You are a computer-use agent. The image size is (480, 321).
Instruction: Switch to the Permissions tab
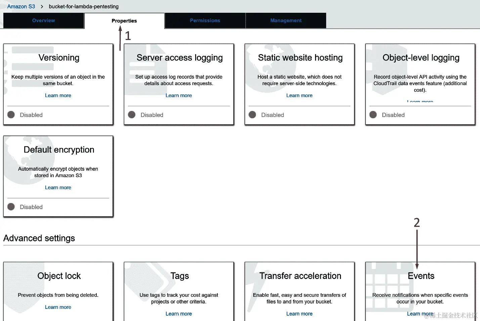pyautogui.click(x=205, y=21)
